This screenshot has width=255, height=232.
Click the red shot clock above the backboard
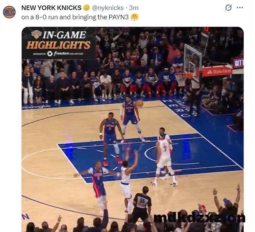tap(206, 29)
